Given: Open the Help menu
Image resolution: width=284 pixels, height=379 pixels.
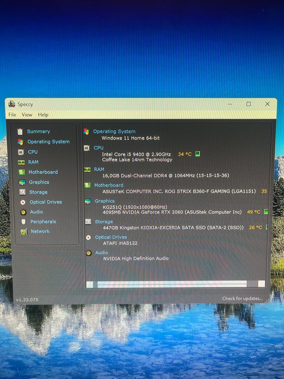Looking at the screenshot, I should point(43,115).
